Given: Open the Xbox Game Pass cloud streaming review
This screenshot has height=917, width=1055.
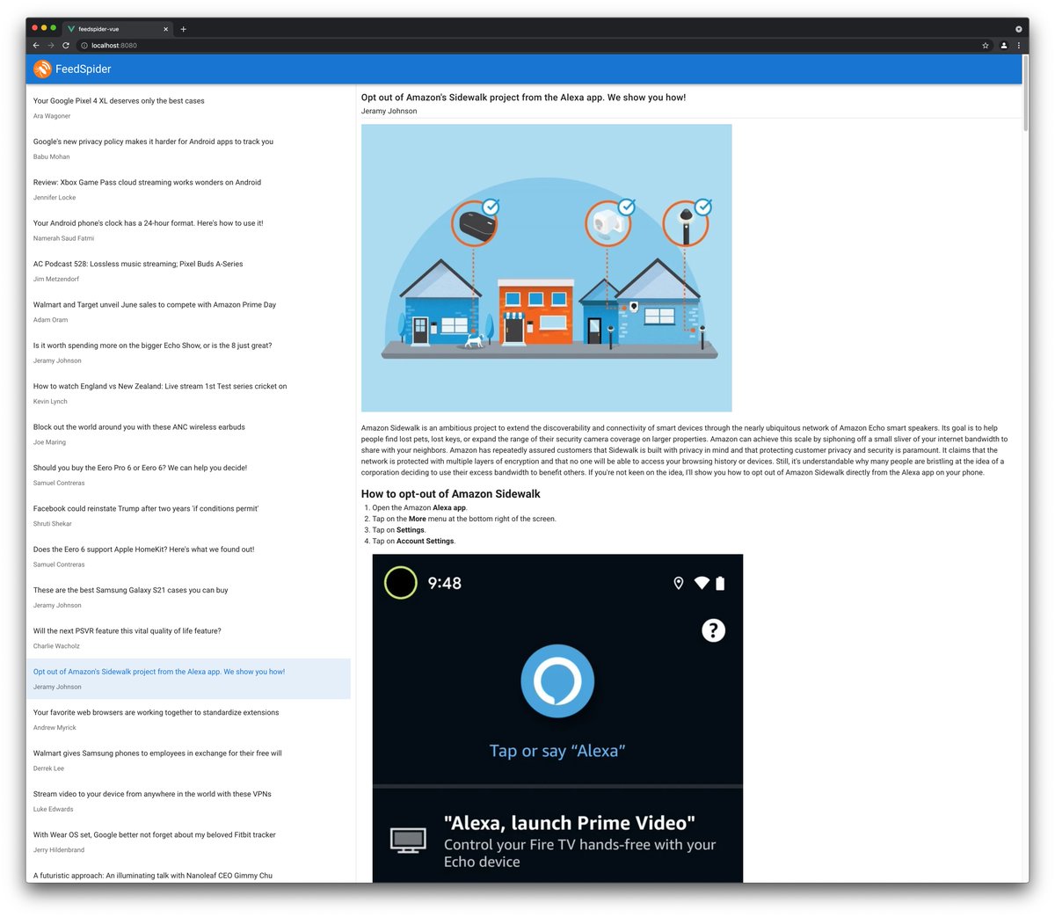Looking at the screenshot, I should (x=188, y=189).
